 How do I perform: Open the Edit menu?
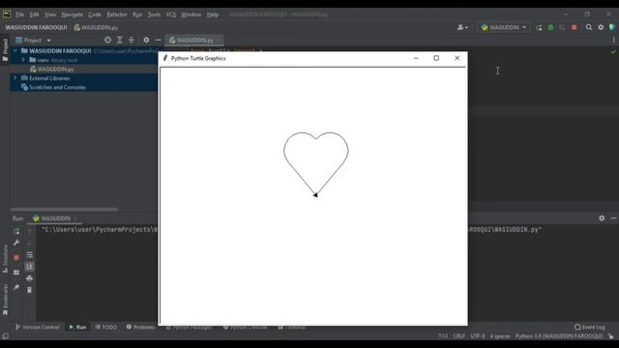[x=35, y=14]
